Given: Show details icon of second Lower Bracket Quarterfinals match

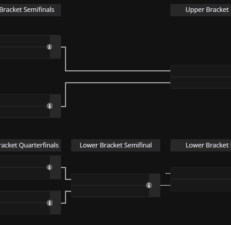Looking at the screenshot, I should point(49,203).
